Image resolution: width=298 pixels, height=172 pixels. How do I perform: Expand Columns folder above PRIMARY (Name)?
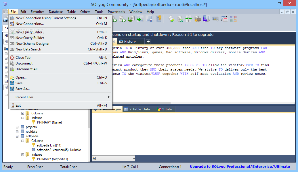click(x=23, y=113)
